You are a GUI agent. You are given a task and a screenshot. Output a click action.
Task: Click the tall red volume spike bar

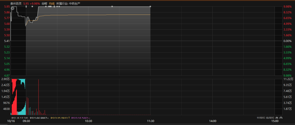coord(39,95)
